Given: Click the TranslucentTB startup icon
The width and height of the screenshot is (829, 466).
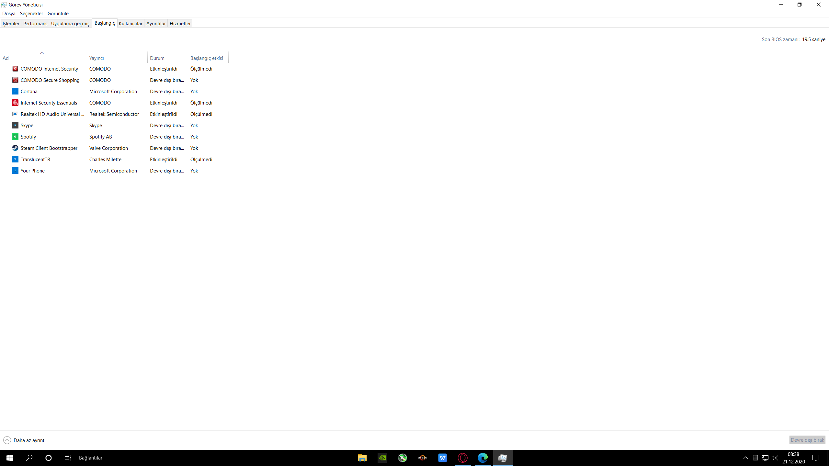Looking at the screenshot, I should [x=15, y=159].
